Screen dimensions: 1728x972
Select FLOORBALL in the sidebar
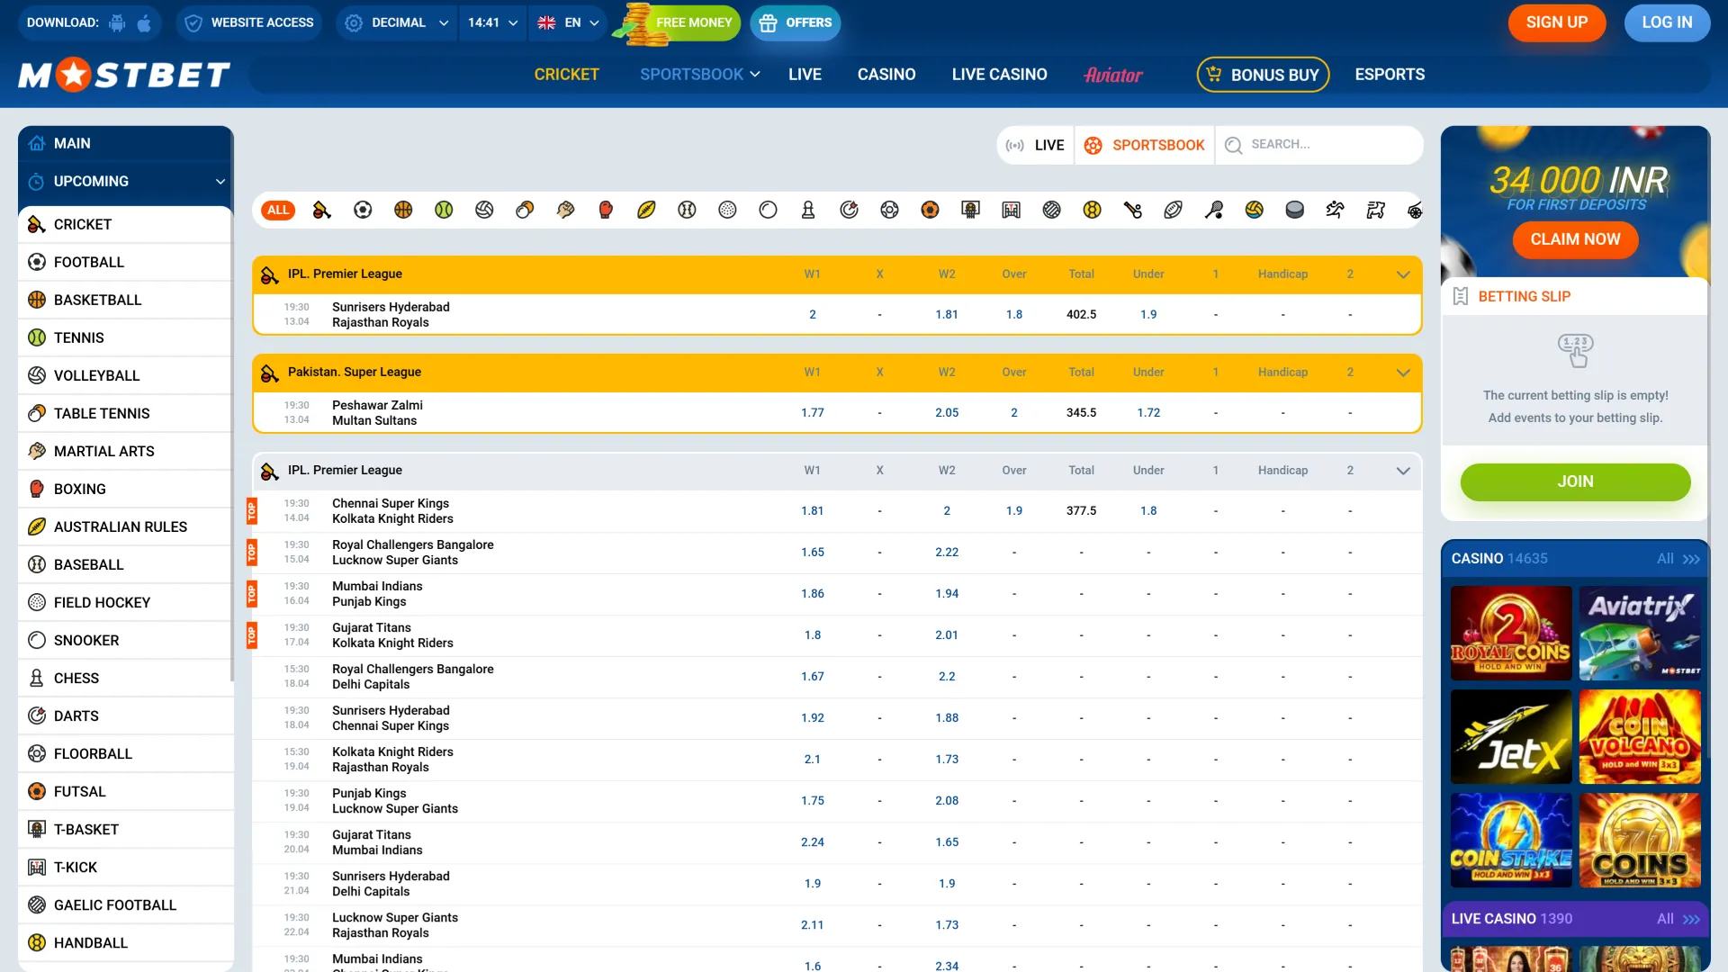coord(126,753)
